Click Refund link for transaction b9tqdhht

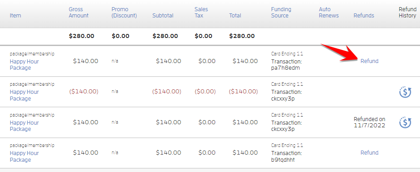pyautogui.click(x=369, y=153)
